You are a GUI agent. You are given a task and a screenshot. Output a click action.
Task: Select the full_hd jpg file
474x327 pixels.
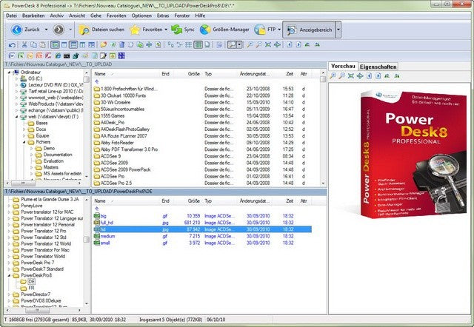point(107,223)
